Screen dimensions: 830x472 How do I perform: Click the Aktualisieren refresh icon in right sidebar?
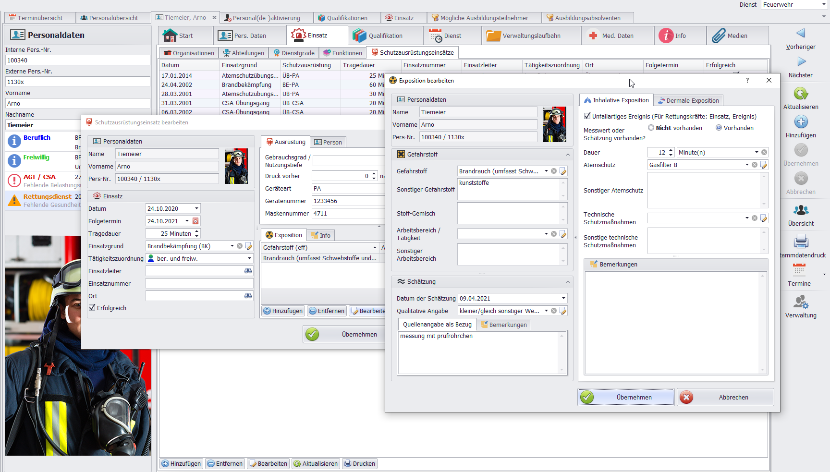tap(801, 94)
